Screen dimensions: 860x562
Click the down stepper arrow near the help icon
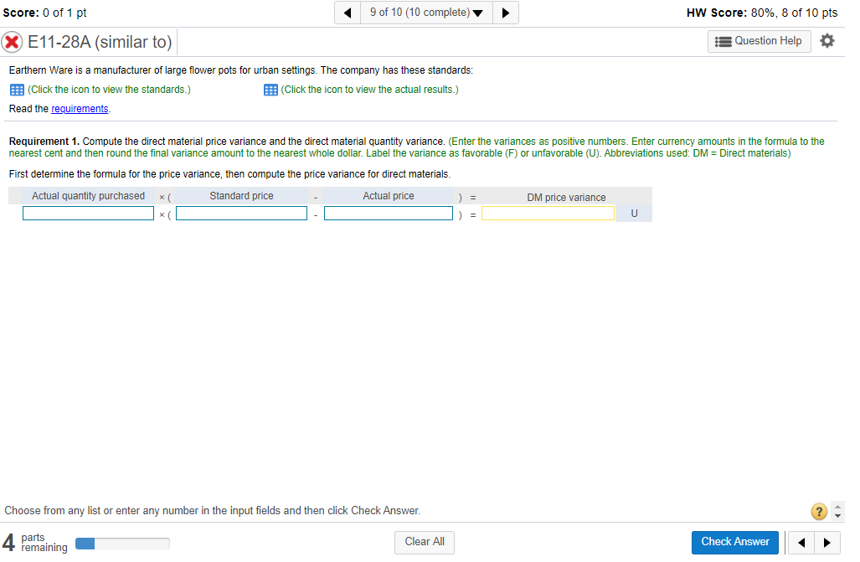[837, 516]
